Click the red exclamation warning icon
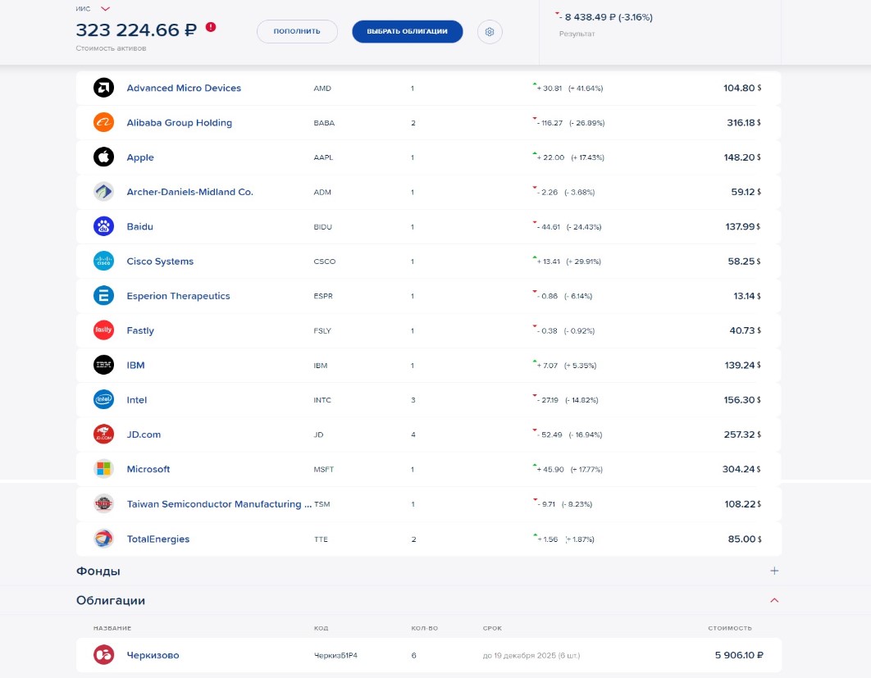 (x=211, y=27)
